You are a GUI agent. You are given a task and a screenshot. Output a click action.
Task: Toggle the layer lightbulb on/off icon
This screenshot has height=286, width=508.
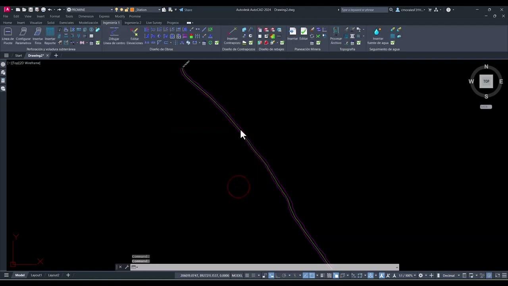coord(116,10)
